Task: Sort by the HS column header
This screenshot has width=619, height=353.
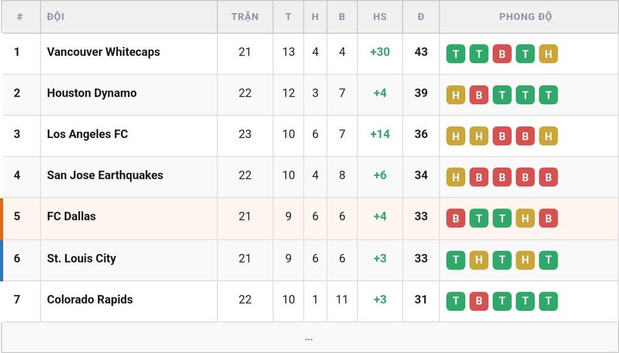Action: pyautogui.click(x=380, y=17)
